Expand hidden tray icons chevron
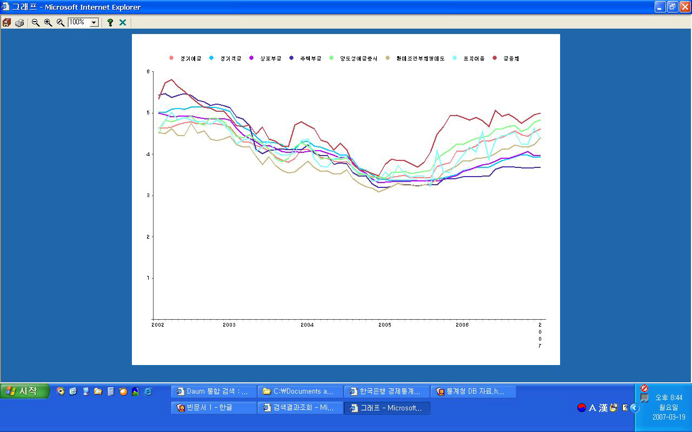 pyautogui.click(x=635, y=408)
